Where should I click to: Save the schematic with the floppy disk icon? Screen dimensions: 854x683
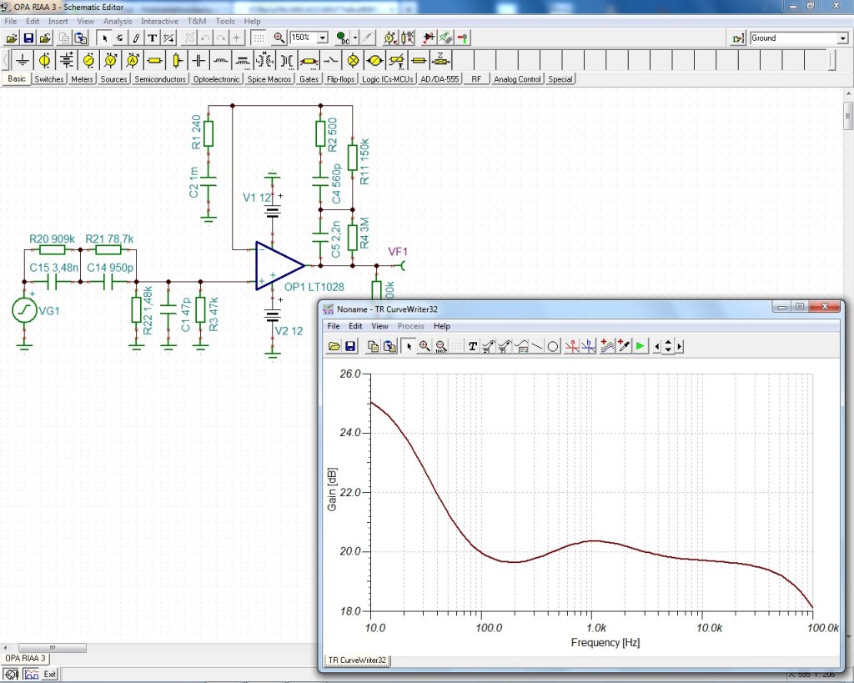[28, 38]
